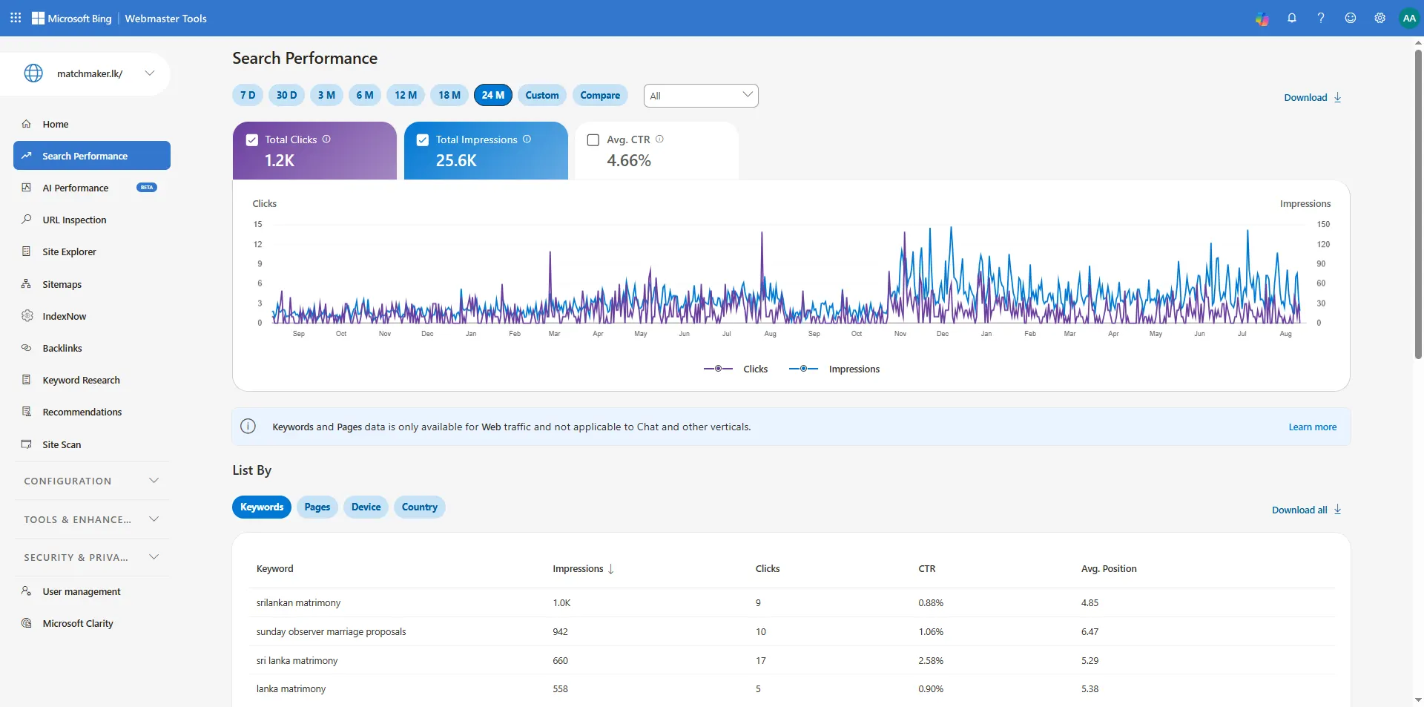Click the info icon beside Avg. CTR
Screen dimensions: 1424x707
[659, 139]
